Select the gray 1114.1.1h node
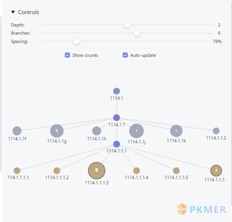This screenshot has width=232, height=222. 97,131
